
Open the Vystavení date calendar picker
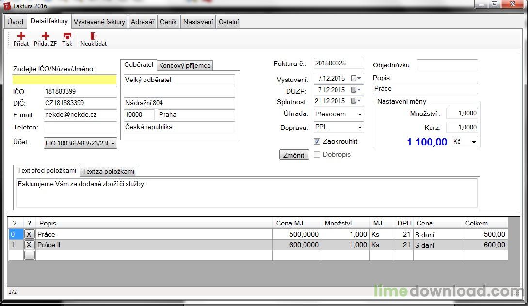pos(356,78)
